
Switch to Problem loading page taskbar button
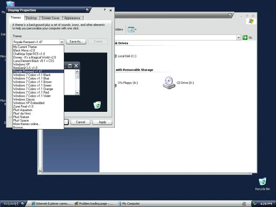tap(94, 204)
